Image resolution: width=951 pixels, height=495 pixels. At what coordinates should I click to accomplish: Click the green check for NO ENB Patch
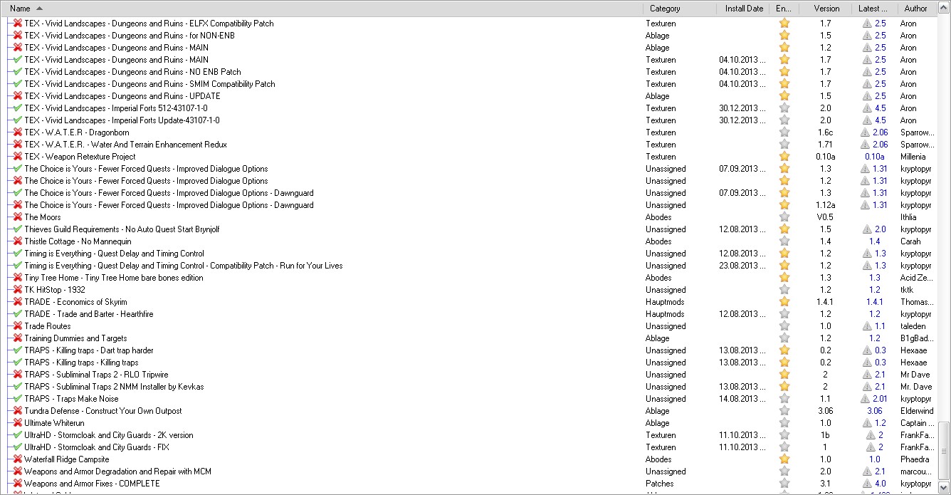[18, 72]
